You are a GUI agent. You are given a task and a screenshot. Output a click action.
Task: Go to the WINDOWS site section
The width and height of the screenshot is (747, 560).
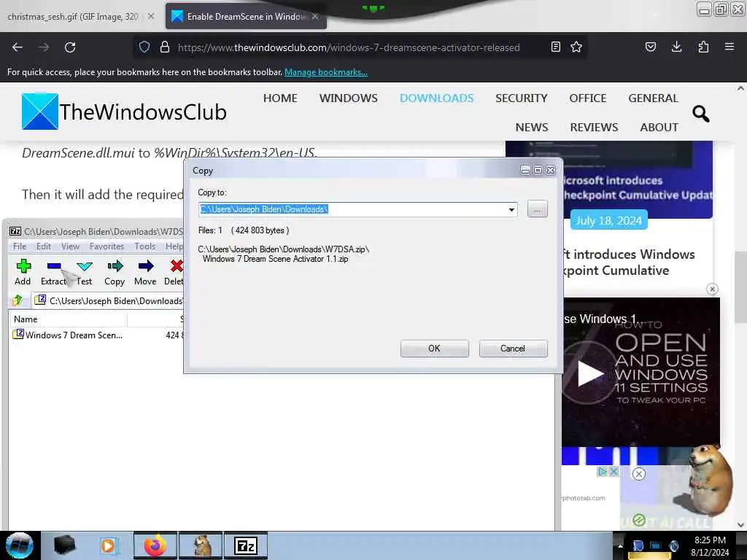click(x=348, y=98)
